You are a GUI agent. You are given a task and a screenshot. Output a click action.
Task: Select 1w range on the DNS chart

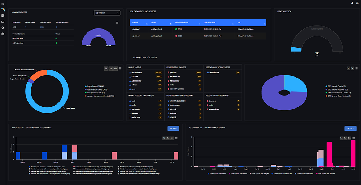point(353,68)
